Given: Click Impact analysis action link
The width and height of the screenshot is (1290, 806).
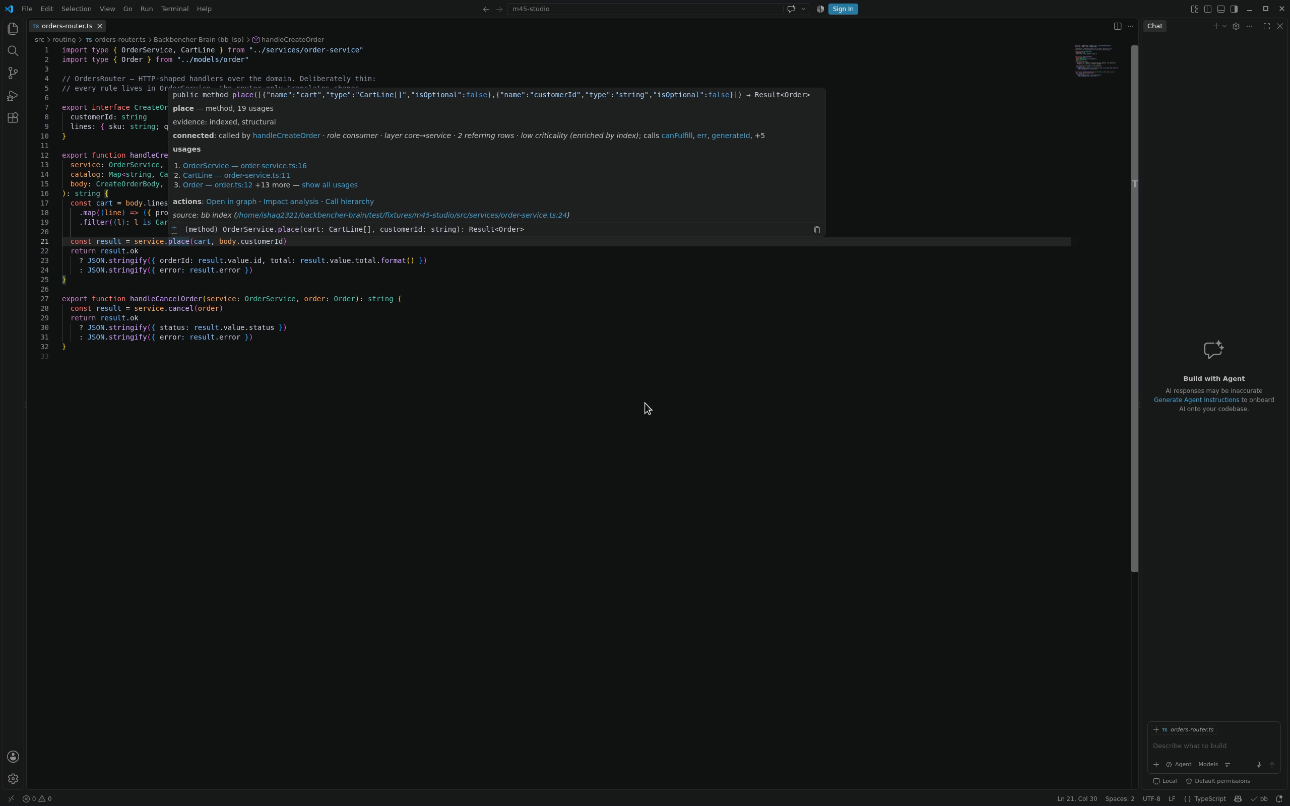Looking at the screenshot, I should (x=291, y=201).
